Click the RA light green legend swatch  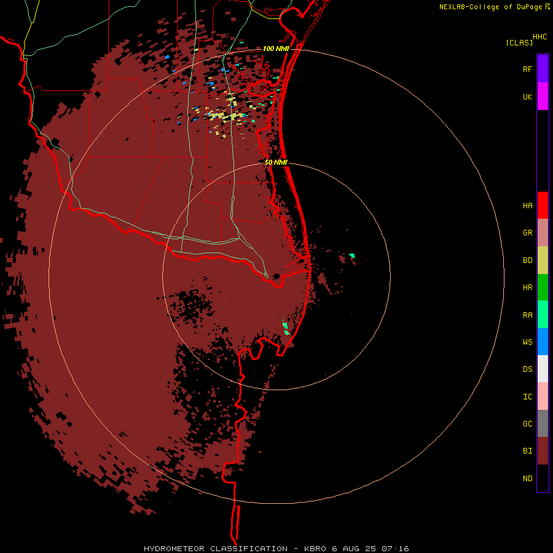543,315
